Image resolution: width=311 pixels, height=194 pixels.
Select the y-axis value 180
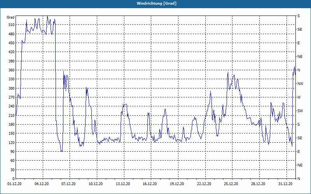pyautogui.click(x=12, y=125)
